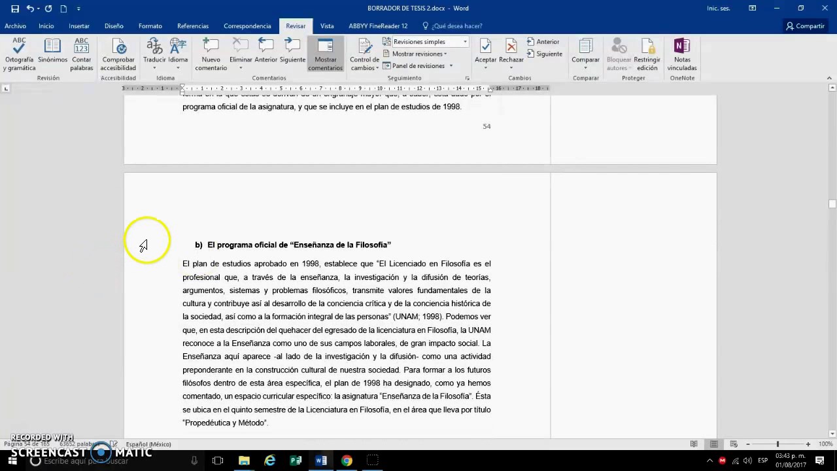Open Ribbon display options button
Image resolution: width=837 pixels, height=471 pixels.
(753, 9)
